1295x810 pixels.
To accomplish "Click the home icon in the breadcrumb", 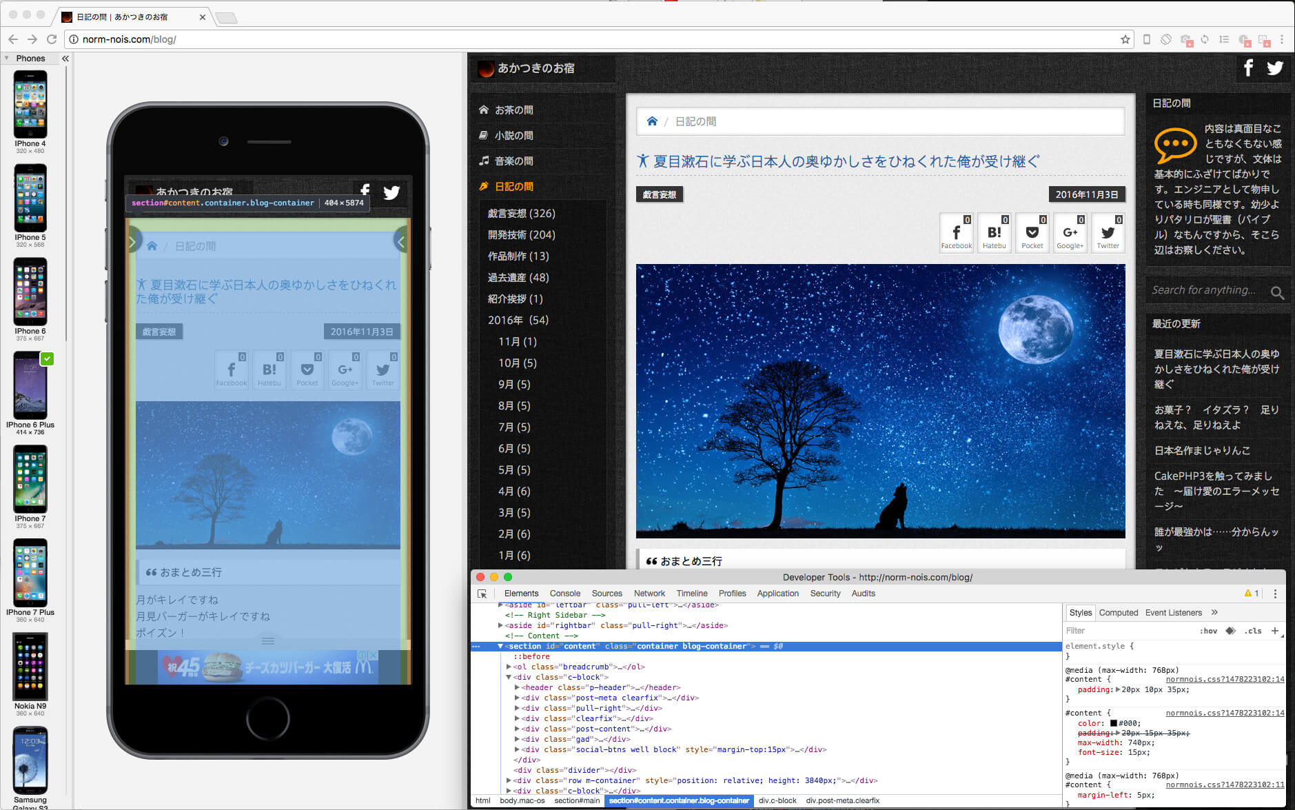I will tap(652, 121).
